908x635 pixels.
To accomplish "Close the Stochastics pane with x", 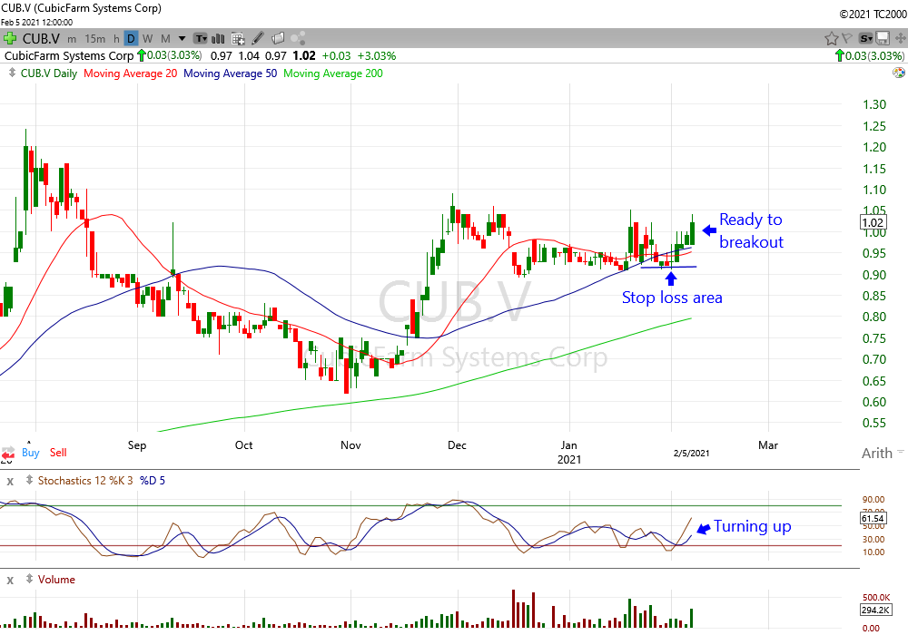I will [10, 481].
